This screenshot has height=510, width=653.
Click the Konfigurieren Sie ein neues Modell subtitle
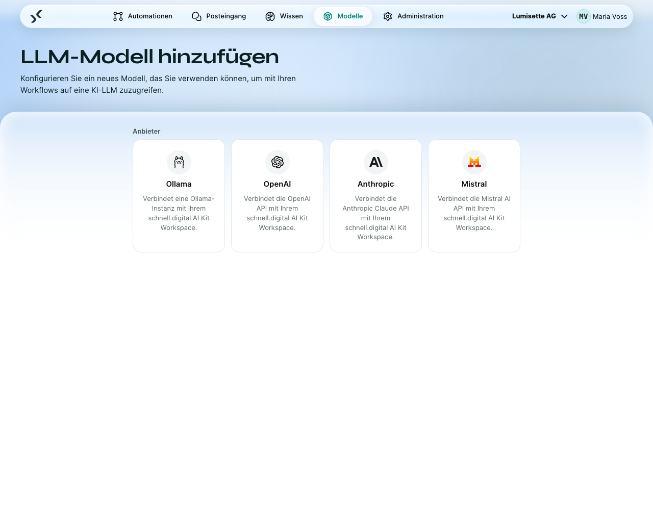pyautogui.click(x=158, y=84)
